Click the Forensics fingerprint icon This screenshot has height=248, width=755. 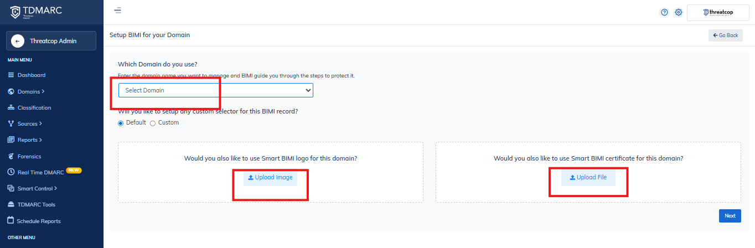point(11,156)
